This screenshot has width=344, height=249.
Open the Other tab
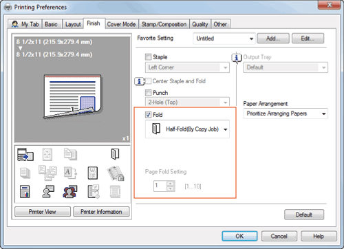click(220, 24)
